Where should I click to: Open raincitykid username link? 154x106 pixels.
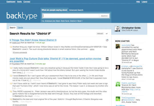126,45
